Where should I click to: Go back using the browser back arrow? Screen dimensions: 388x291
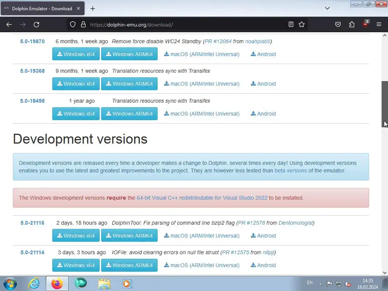pos(9,25)
